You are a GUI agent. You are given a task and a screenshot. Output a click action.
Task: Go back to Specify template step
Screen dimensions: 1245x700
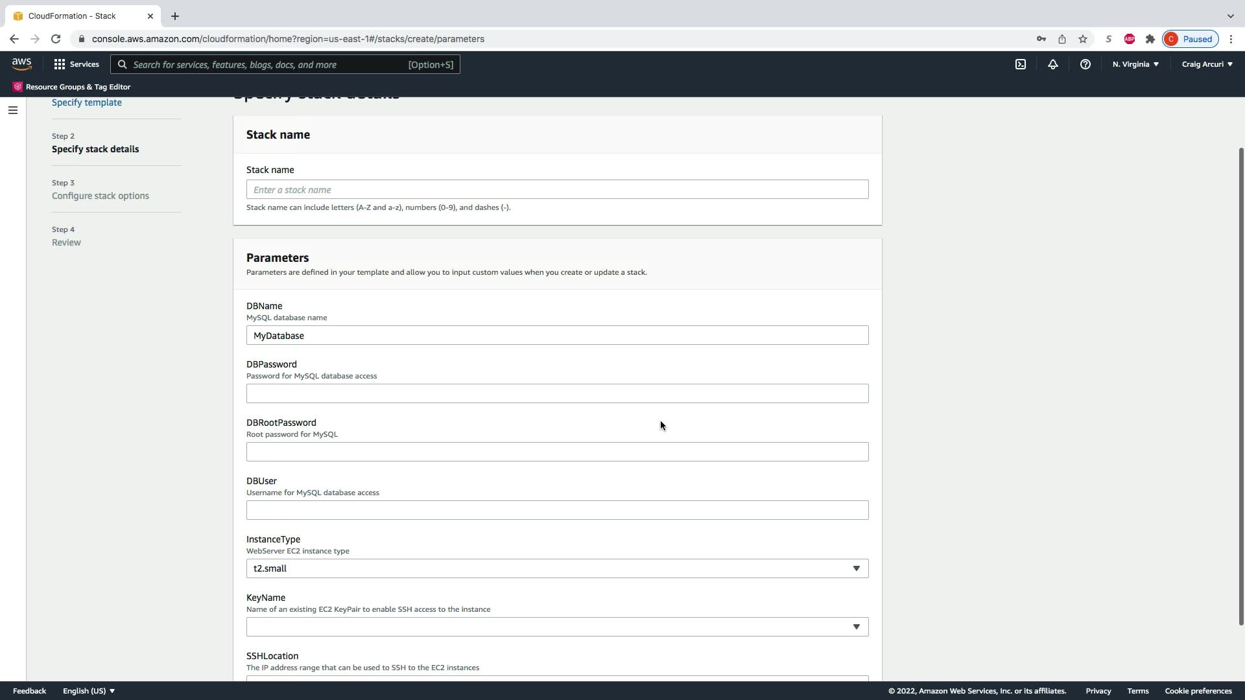(x=87, y=102)
